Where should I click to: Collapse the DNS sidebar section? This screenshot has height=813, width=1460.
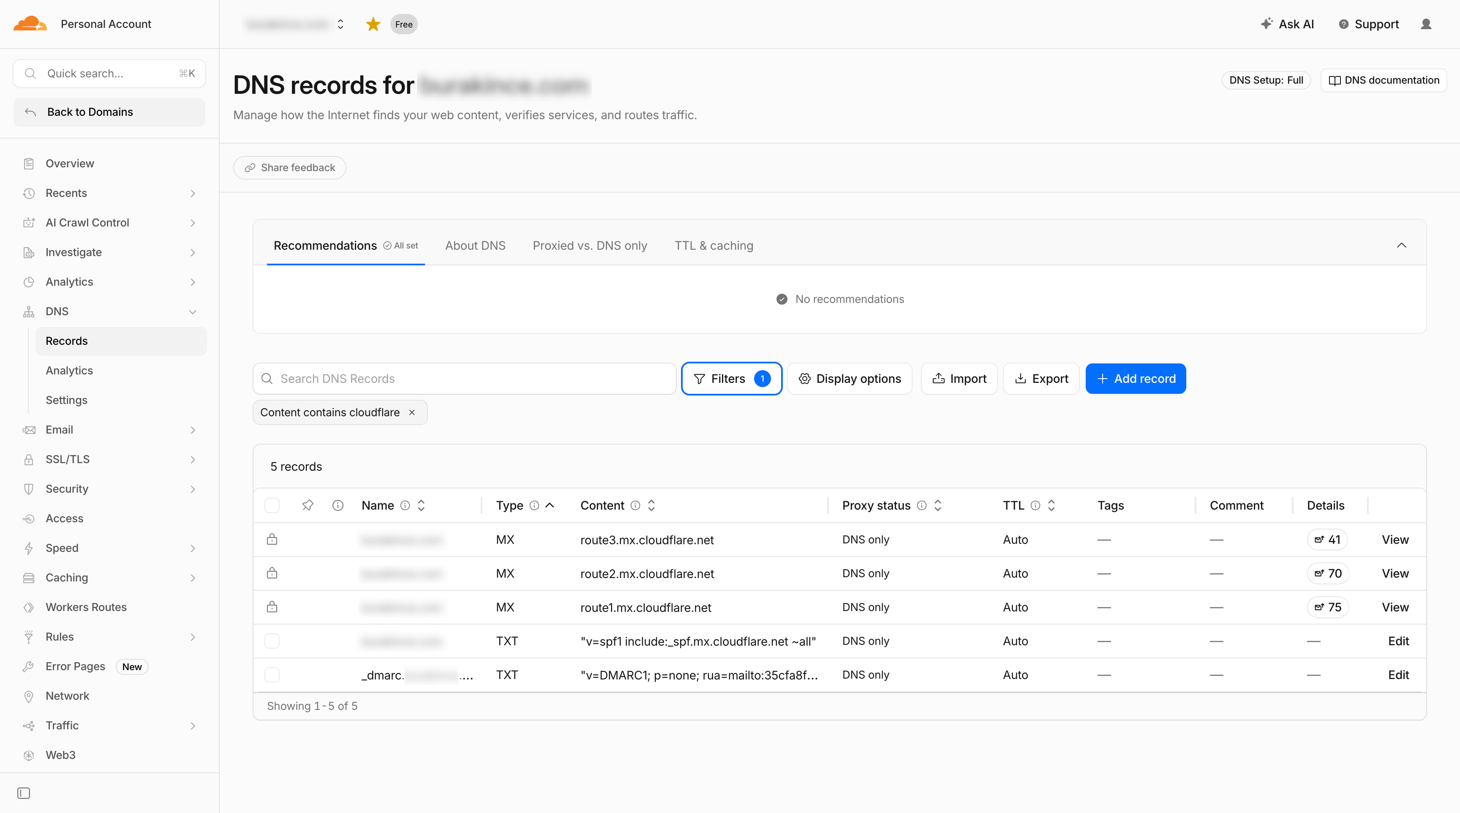[x=193, y=311]
